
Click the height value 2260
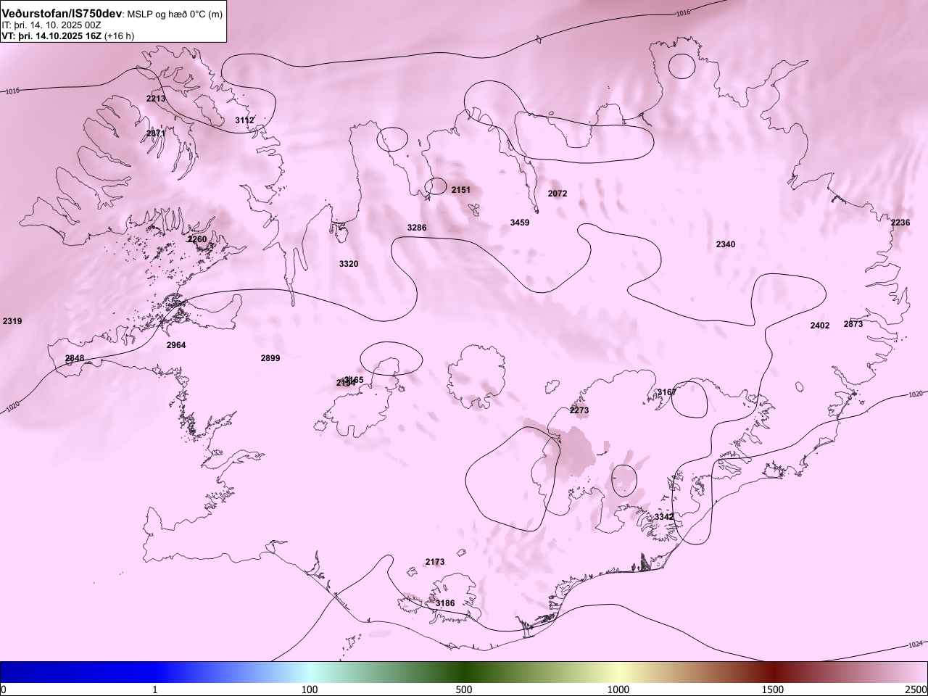[197, 239]
